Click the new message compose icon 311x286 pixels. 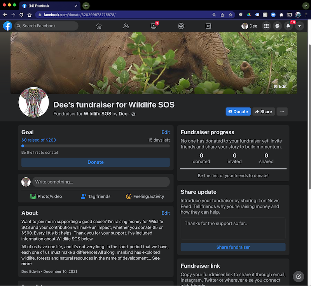click(x=298, y=276)
